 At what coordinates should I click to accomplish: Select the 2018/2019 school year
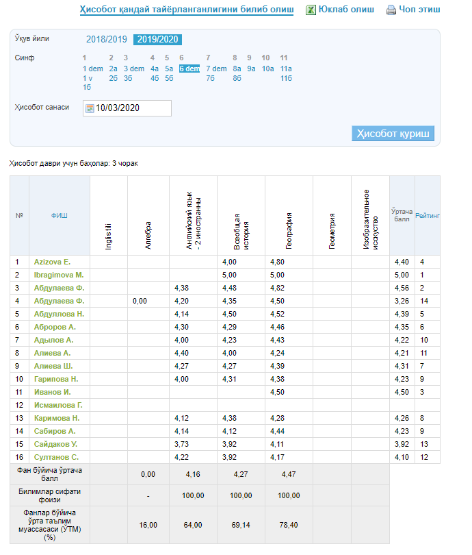pos(106,40)
